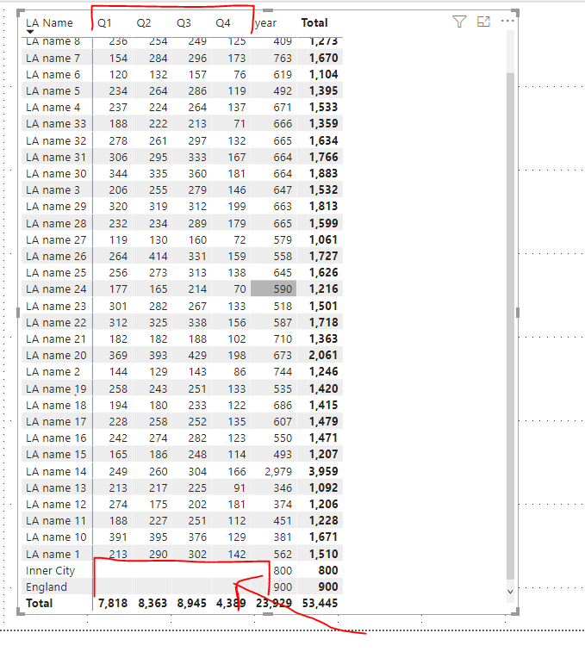The height and width of the screenshot is (658, 585).
Task: Select row label LA name 7
Action: 53,58
